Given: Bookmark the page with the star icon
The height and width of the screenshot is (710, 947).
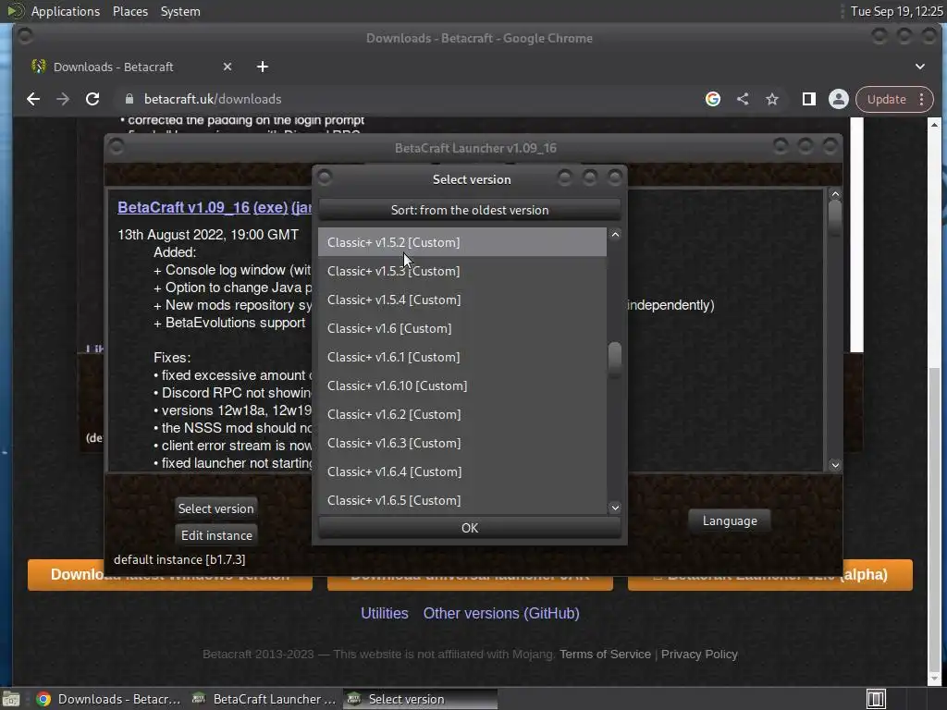Looking at the screenshot, I should [772, 99].
